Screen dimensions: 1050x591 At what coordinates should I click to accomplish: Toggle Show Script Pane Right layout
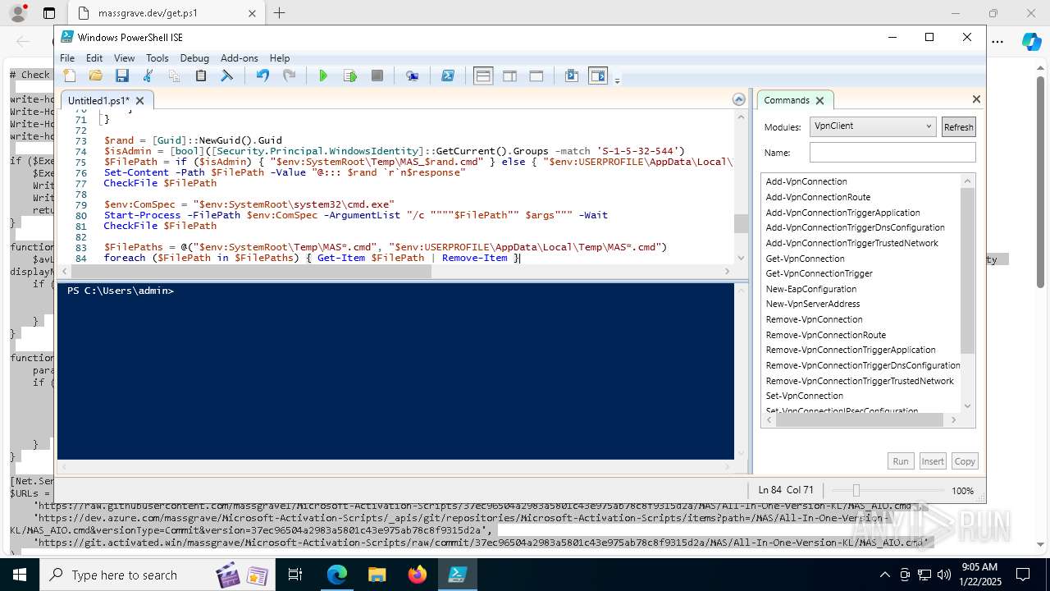pyautogui.click(x=509, y=76)
